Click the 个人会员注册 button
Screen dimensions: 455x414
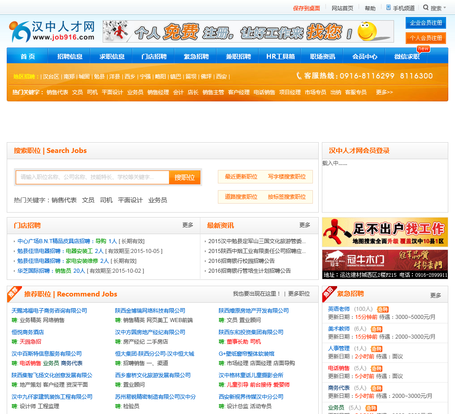pos(426,38)
